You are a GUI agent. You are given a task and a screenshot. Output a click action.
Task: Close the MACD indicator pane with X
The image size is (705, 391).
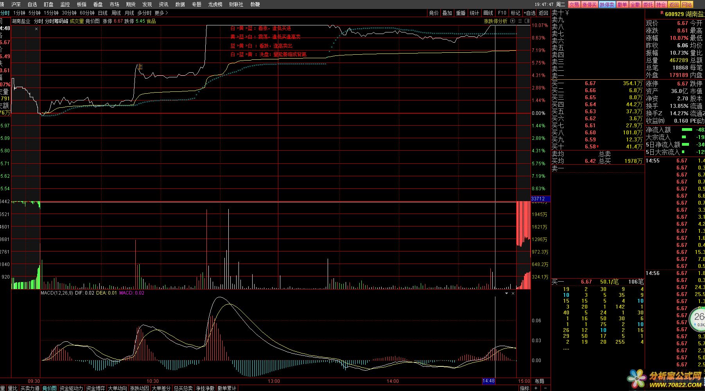pos(513,293)
